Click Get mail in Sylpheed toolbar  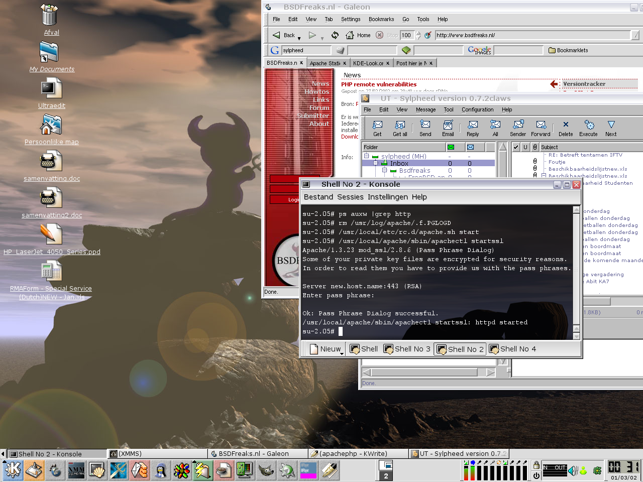[x=377, y=129]
